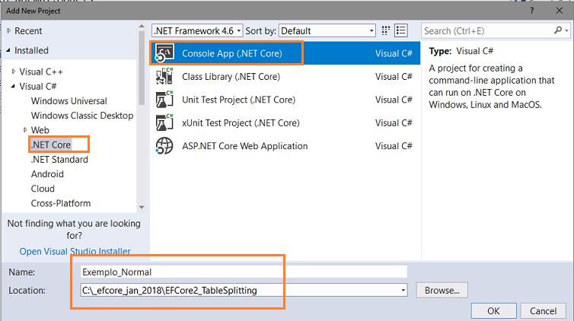The height and width of the screenshot is (321, 574).
Task: Click the Cancel button
Action: [544, 311]
